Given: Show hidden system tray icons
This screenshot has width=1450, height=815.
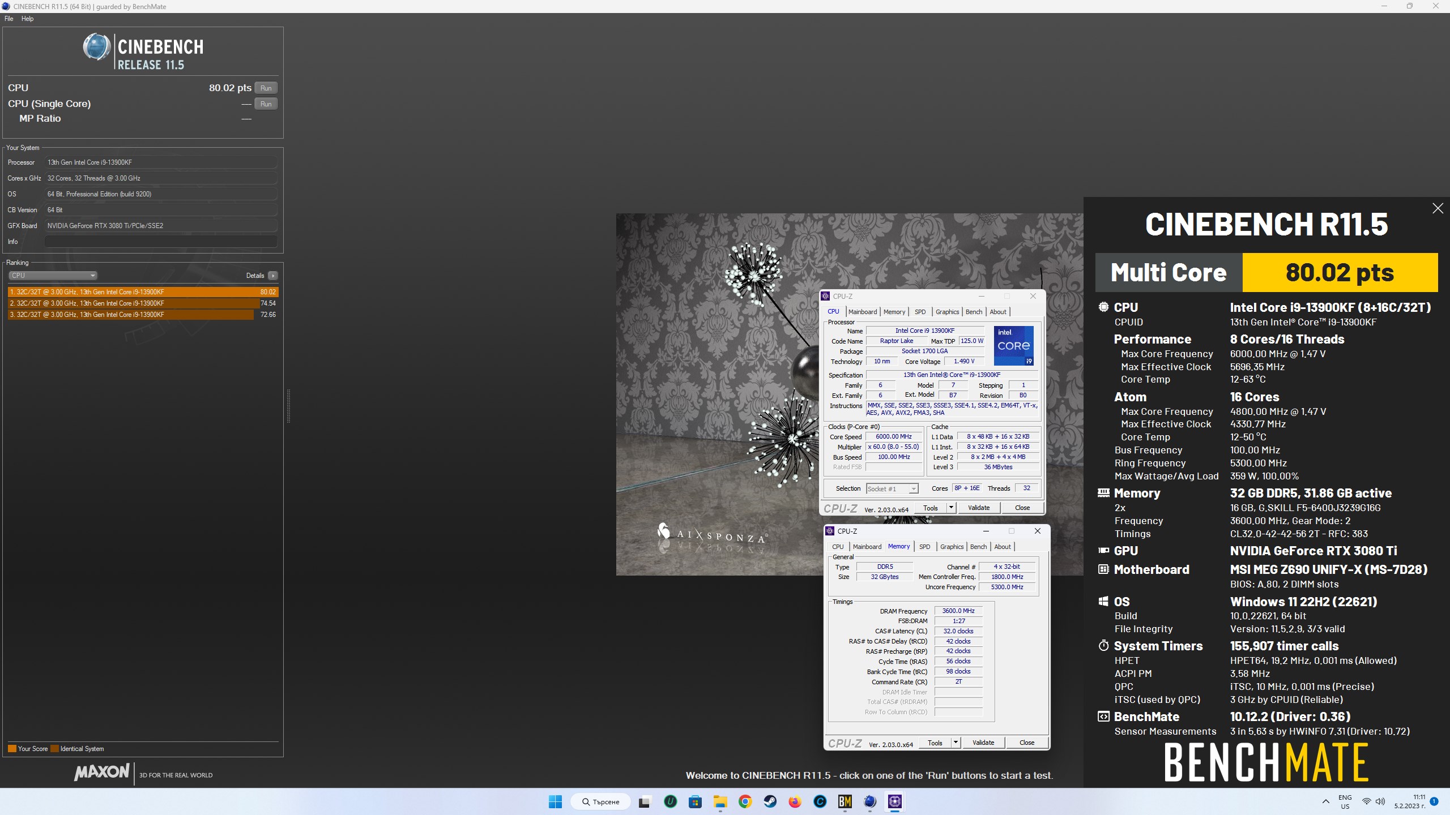Looking at the screenshot, I should coord(1325,801).
